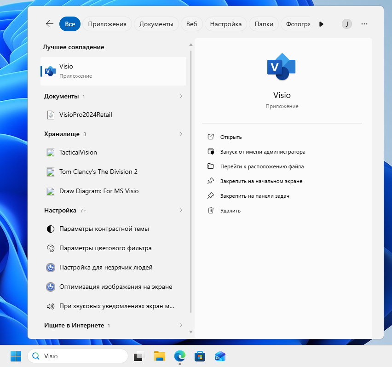Click the sound notification speaker icon

pos(51,306)
